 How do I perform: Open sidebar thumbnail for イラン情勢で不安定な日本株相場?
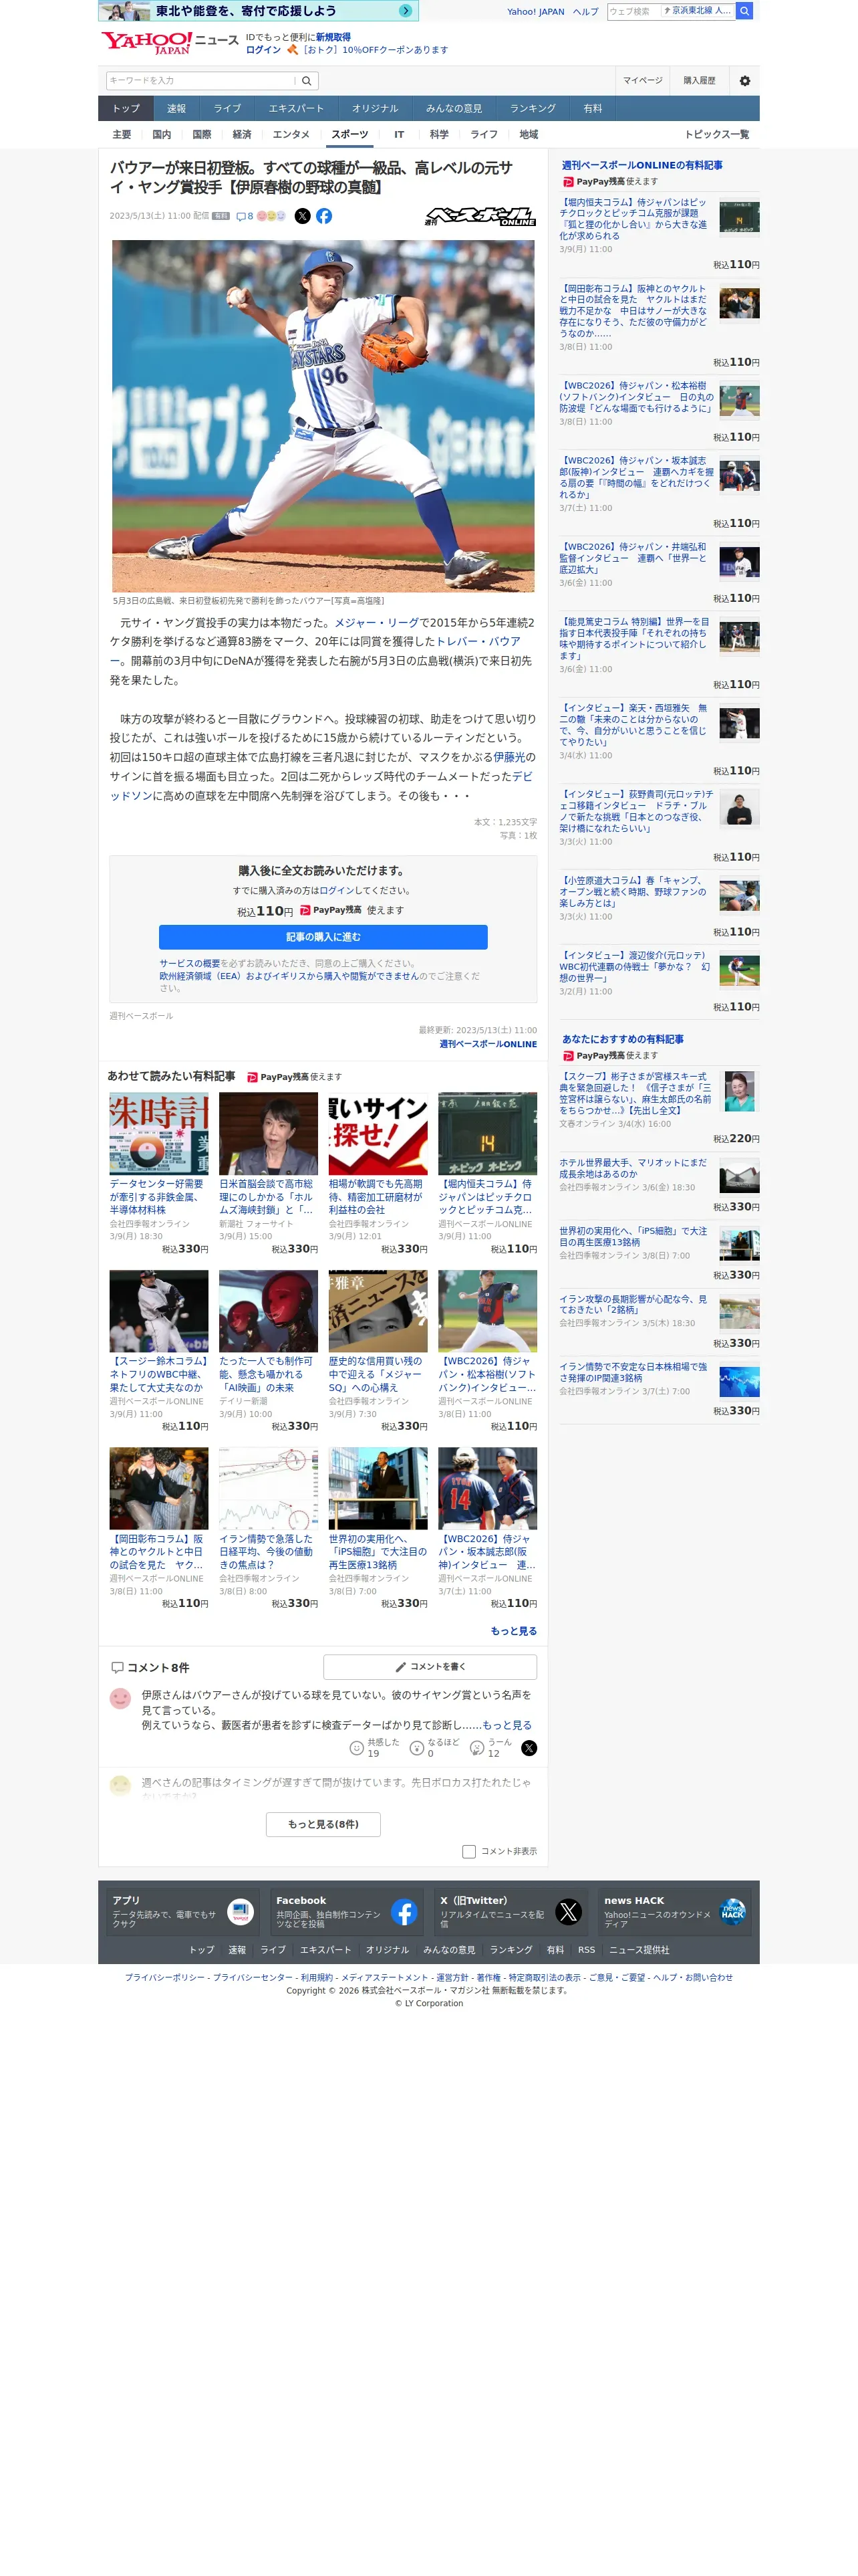[739, 1381]
